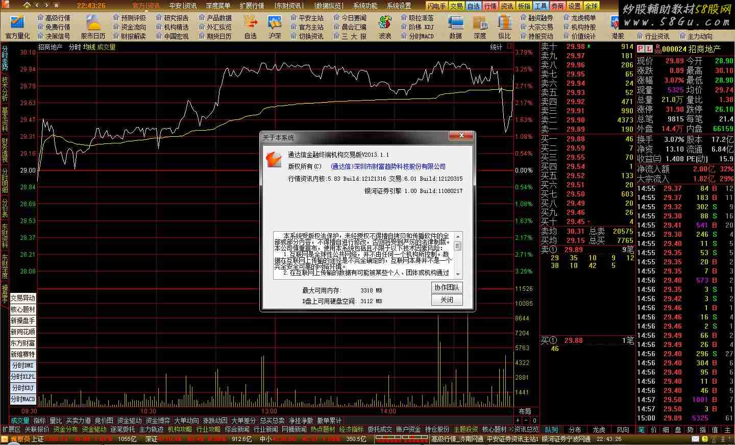Image resolution: width=735 pixels, height=445 pixels.
Task: Open the 扩展行情 menu
Action: pyautogui.click(x=252, y=6)
